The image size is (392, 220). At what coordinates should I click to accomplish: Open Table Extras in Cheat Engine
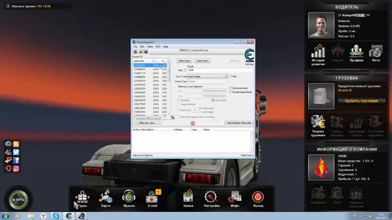[247, 155]
